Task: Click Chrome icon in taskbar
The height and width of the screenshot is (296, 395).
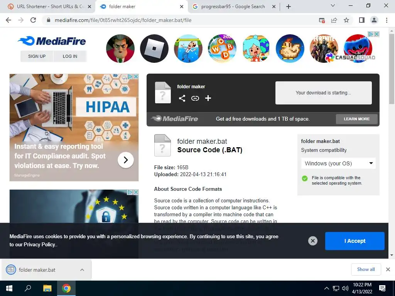Action: pos(66,288)
